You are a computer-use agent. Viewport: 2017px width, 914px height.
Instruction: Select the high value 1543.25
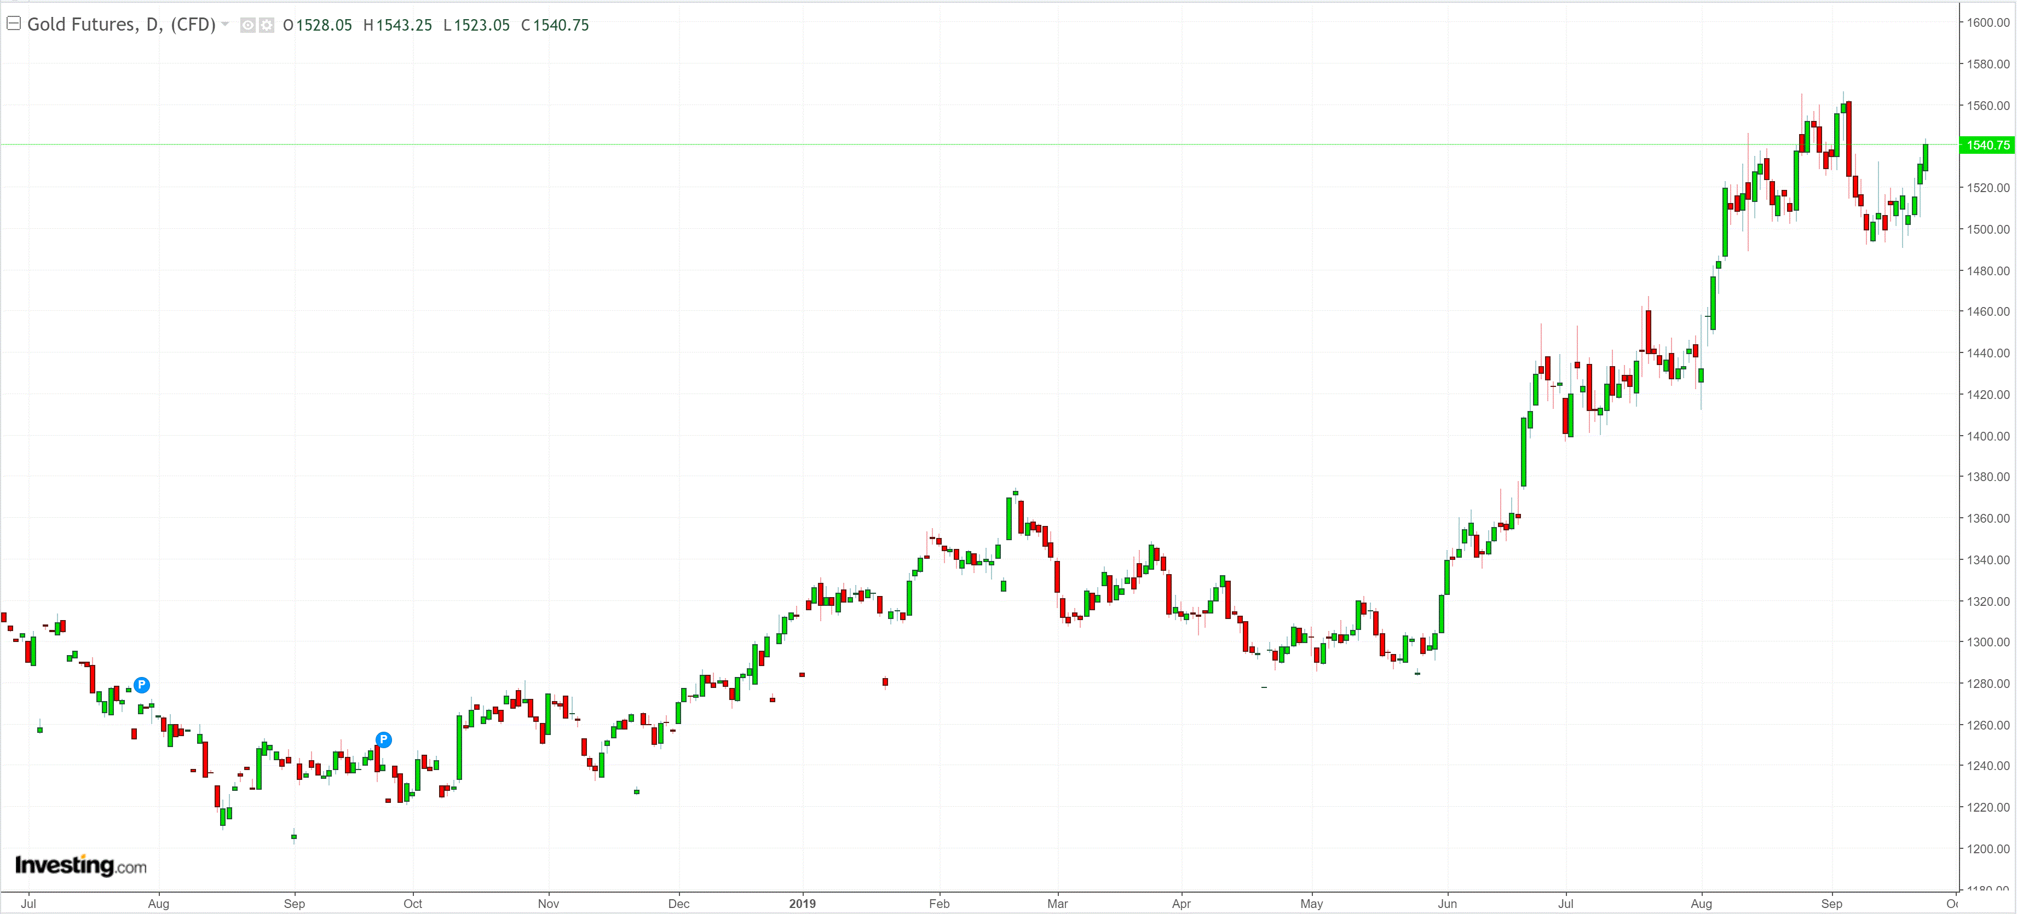pyautogui.click(x=404, y=25)
